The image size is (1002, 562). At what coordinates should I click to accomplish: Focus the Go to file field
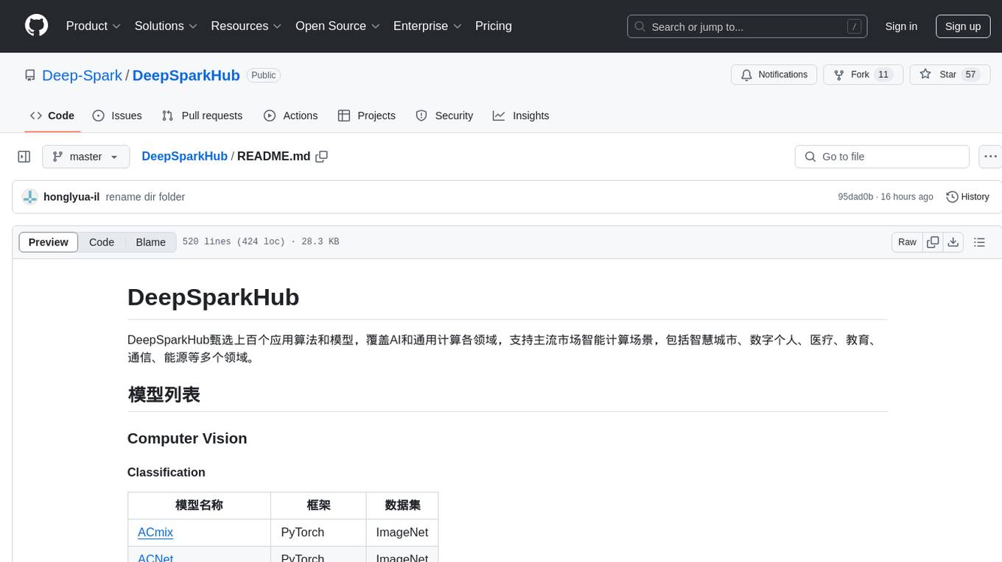tap(882, 157)
